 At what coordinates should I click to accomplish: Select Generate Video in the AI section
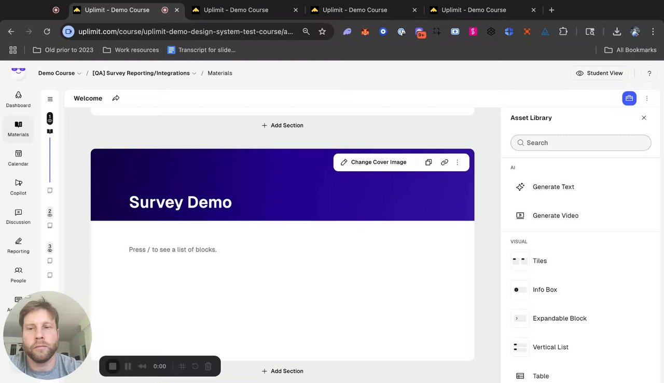(x=581, y=215)
